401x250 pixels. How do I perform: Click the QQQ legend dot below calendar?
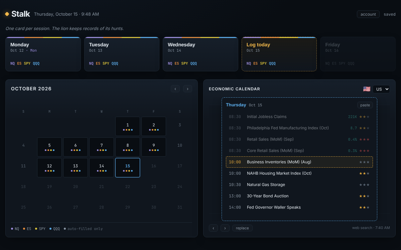coord(50,229)
